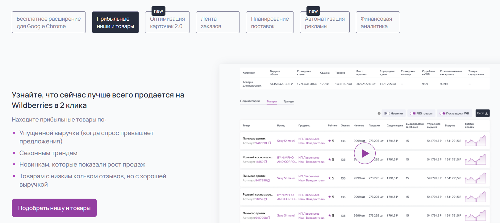Disable the FBS товары toggle
Screen dimensions: 500x223
(413, 114)
